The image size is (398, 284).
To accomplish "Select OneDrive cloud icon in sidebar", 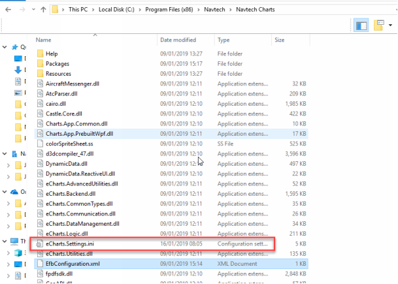I will (x=14, y=192).
